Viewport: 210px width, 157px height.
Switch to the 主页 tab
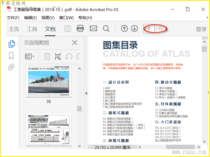click(x=14, y=29)
